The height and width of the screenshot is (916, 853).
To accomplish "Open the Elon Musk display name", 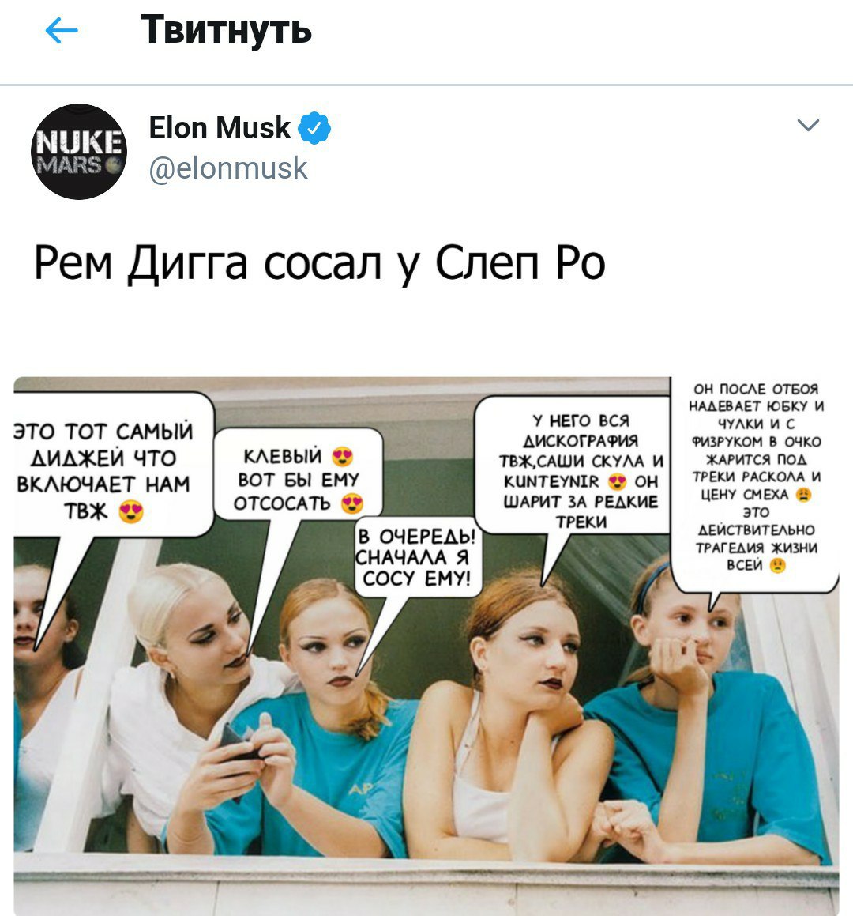I will coord(220,127).
